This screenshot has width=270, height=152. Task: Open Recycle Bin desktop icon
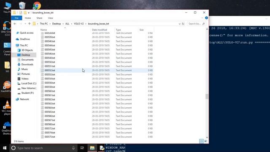click(22, 5)
